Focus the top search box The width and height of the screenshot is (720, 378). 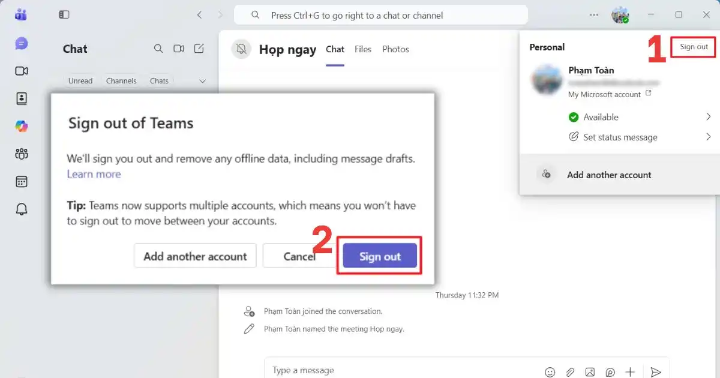(381, 15)
